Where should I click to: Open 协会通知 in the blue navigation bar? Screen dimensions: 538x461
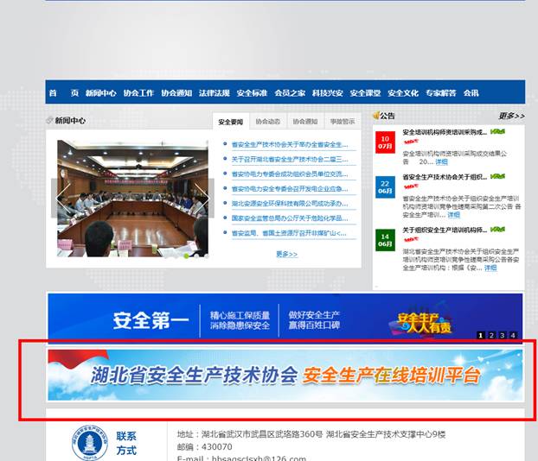[x=176, y=93]
